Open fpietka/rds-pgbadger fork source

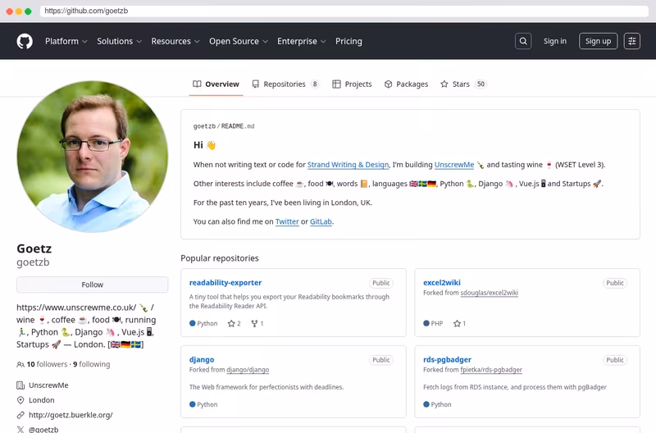491,370
